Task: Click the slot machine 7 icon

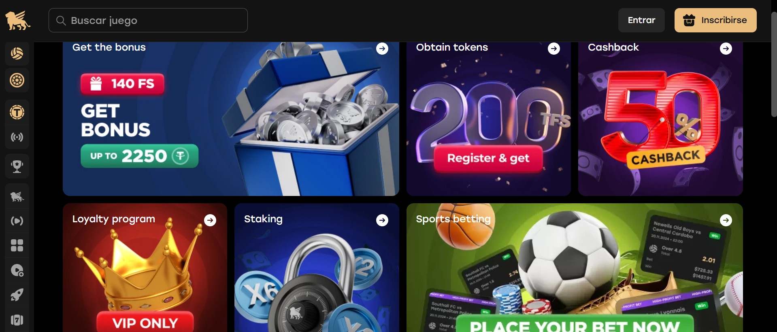Action: pyautogui.click(x=17, y=320)
